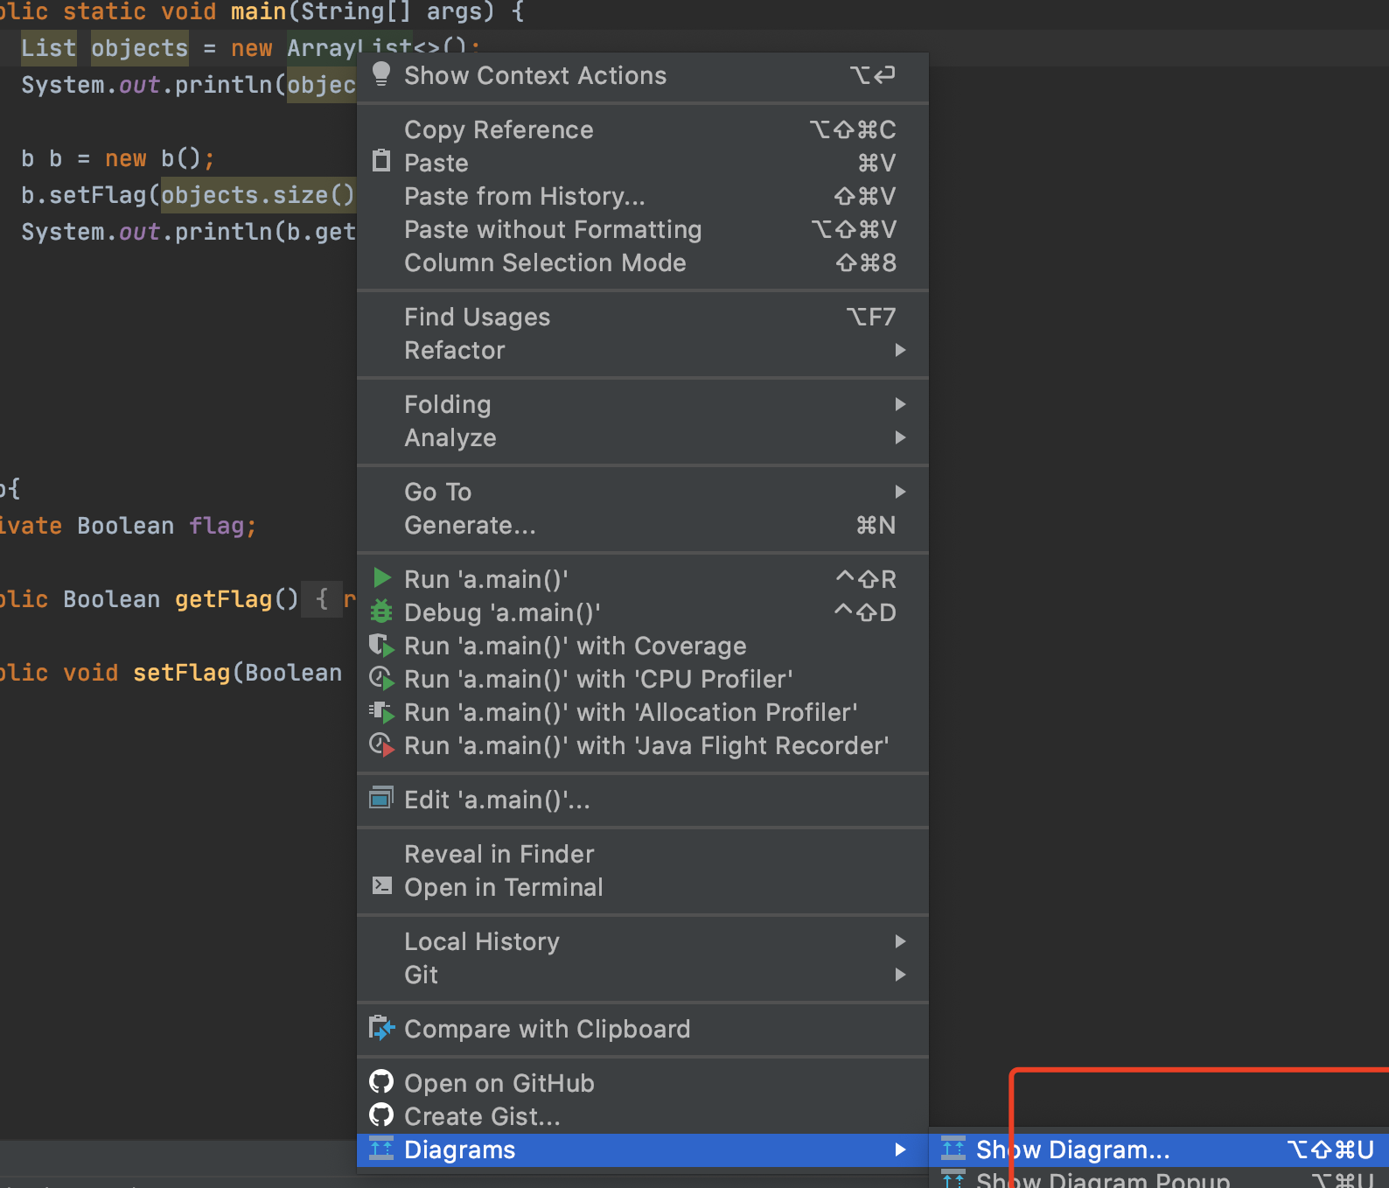The image size is (1389, 1188).
Task: Click the window icon for Edit 'a.main()'...
Action: point(381,798)
